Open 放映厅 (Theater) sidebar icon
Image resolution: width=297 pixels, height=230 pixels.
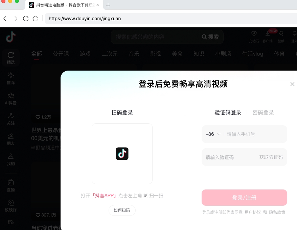click(x=10, y=206)
